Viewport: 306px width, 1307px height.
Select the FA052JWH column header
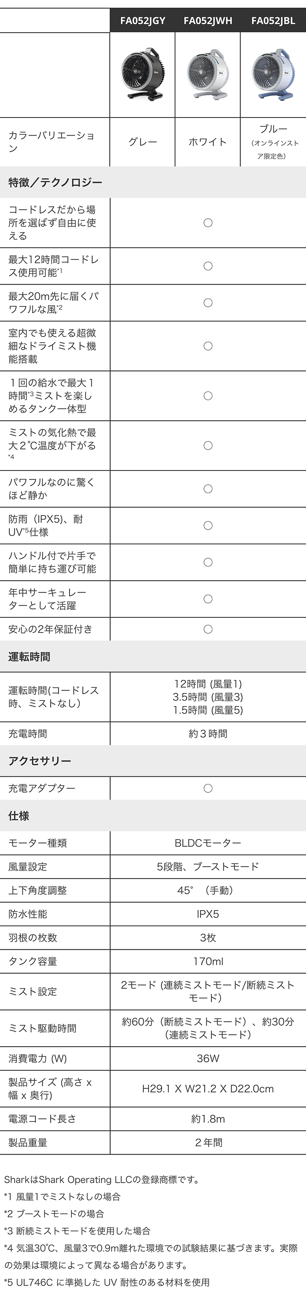[x=207, y=21]
